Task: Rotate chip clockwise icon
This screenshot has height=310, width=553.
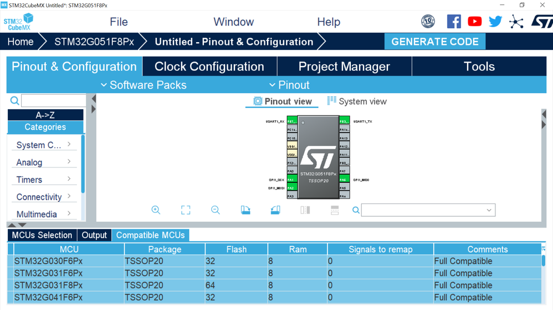Action: [x=245, y=210]
